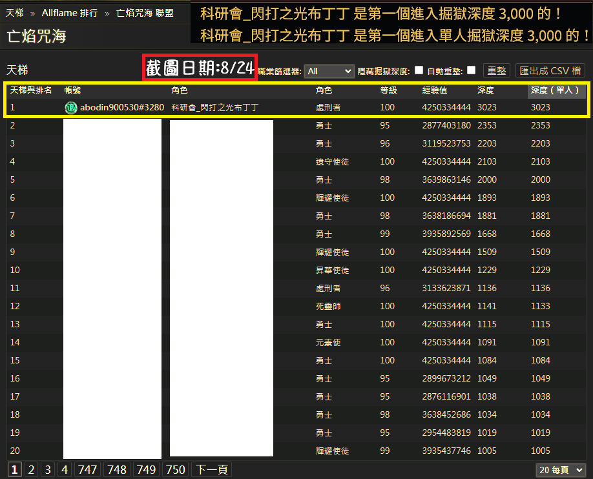Enable the 隱藏掘獄深度 checkbox
The height and width of the screenshot is (479, 593).
419,70
